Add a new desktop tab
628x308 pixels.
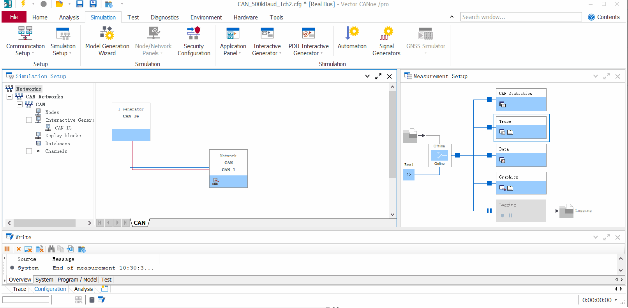point(105,289)
